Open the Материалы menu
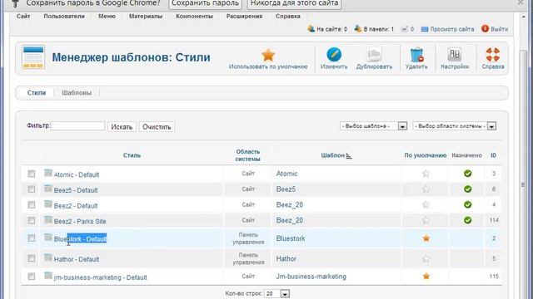This screenshot has height=299, width=533. point(146,17)
